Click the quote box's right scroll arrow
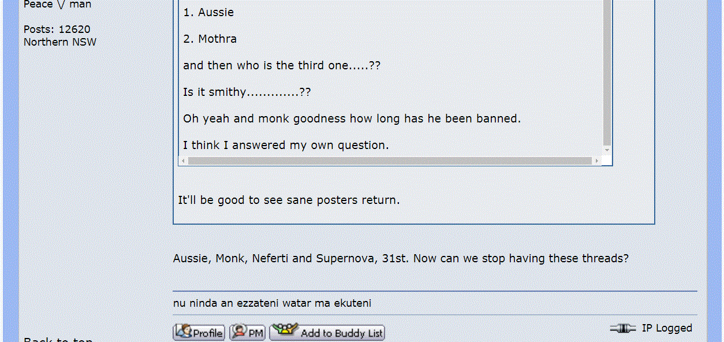724x342 pixels. click(x=598, y=161)
